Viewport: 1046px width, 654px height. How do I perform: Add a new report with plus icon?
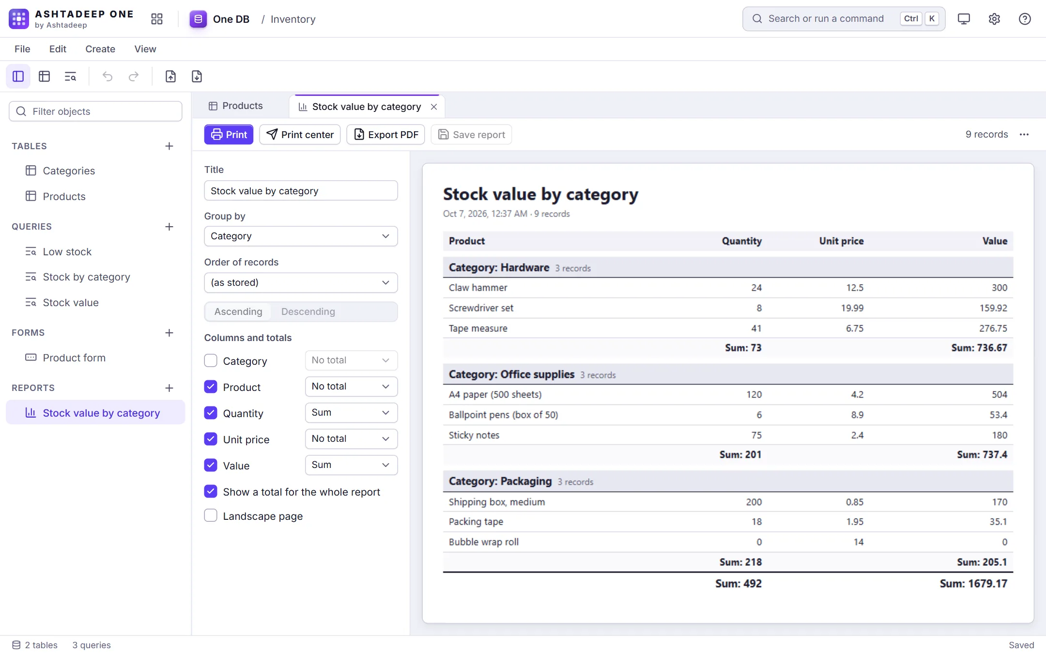coord(169,388)
